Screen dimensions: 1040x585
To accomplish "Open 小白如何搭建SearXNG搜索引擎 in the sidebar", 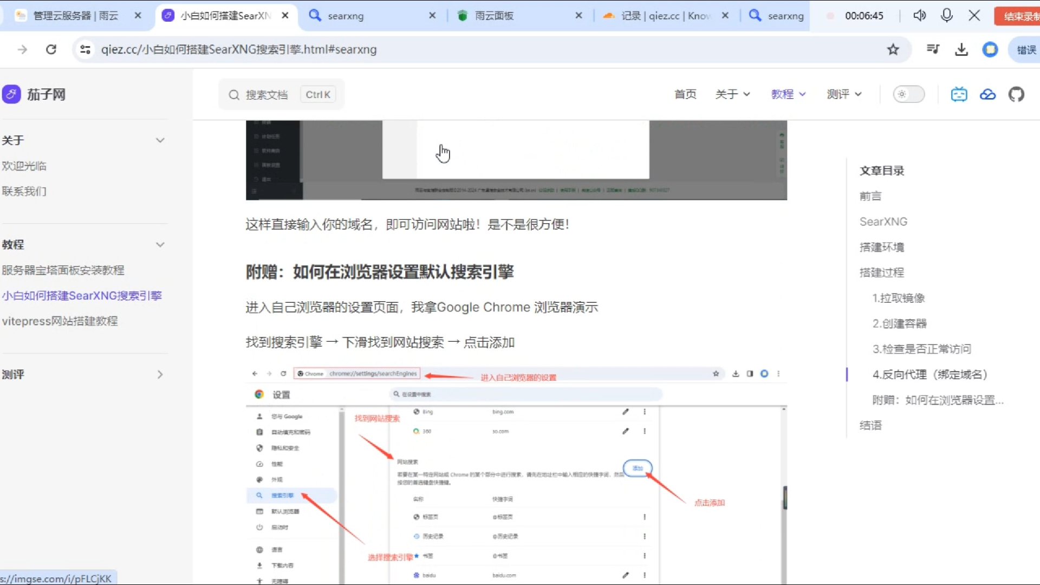I will point(82,295).
